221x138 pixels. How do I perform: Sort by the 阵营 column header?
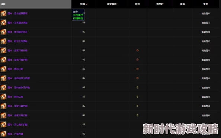pos(137,4)
